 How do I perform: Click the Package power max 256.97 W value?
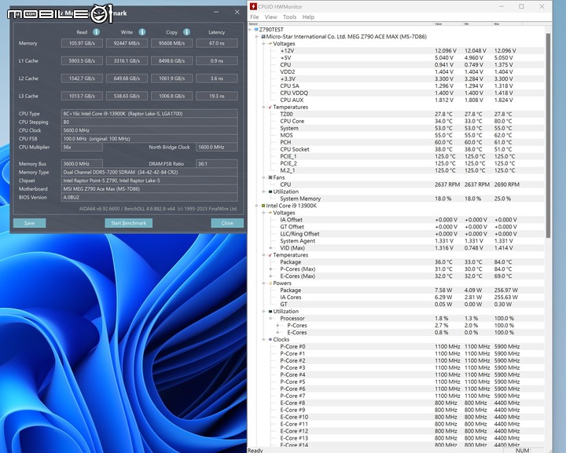(x=505, y=290)
